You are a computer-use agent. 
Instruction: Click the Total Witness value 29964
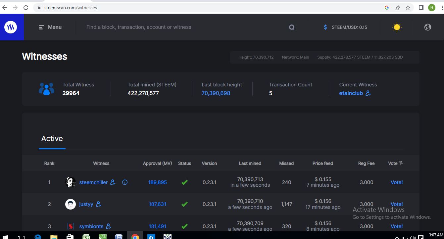click(71, 93)
